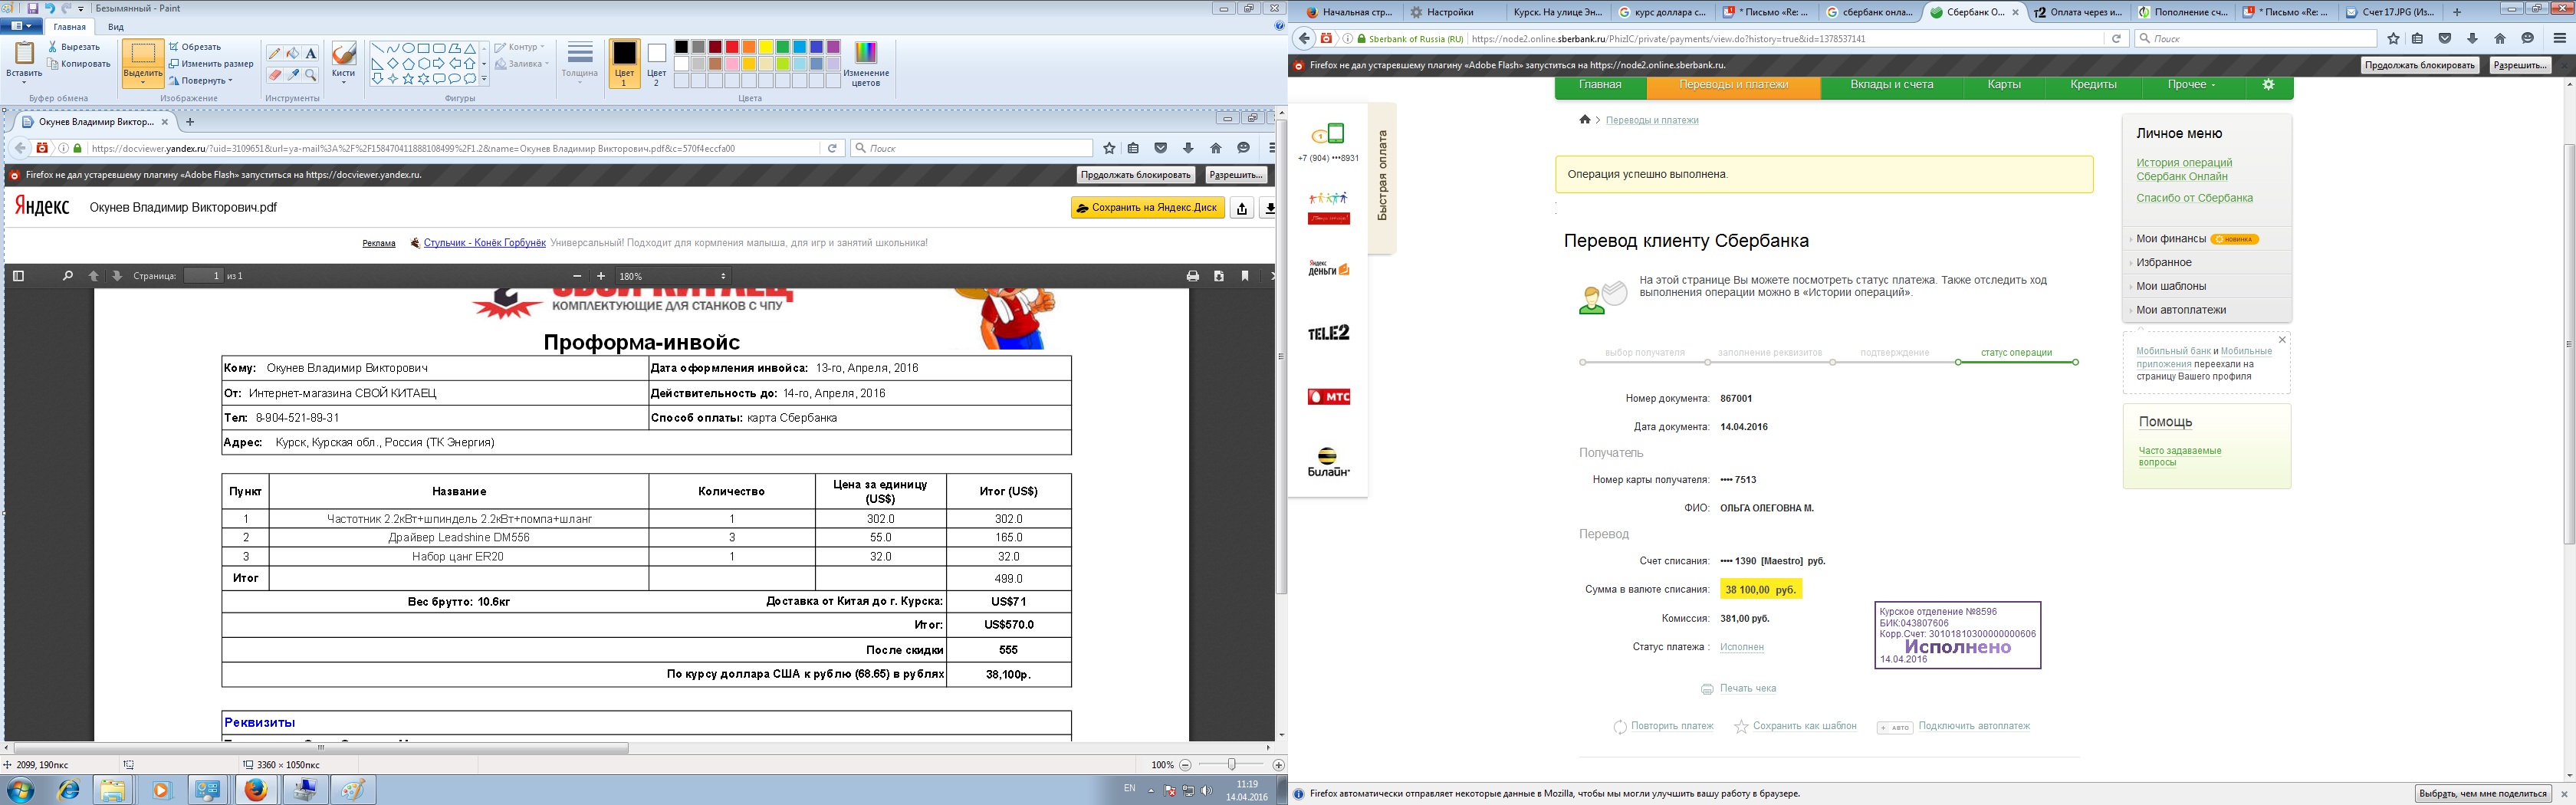The image size is (2576, 805).
Task: Click Вырезать in Paint clipboard group
Action: [x=74, y=47]
